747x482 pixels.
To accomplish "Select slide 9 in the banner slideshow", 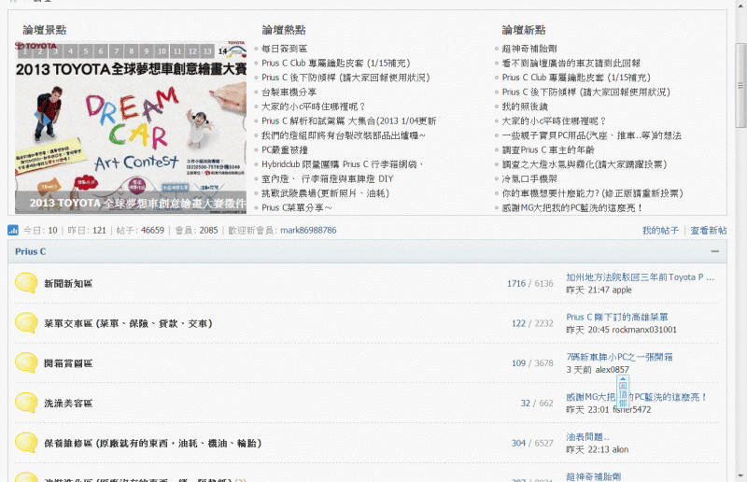I will (147, 51).
